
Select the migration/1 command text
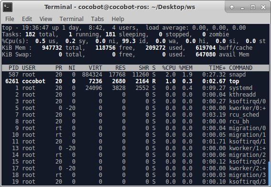click(247, 135)
